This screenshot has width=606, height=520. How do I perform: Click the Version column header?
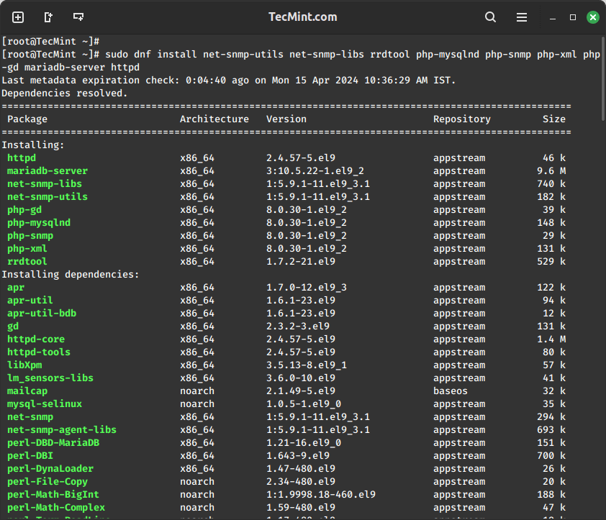pos(286,119)
